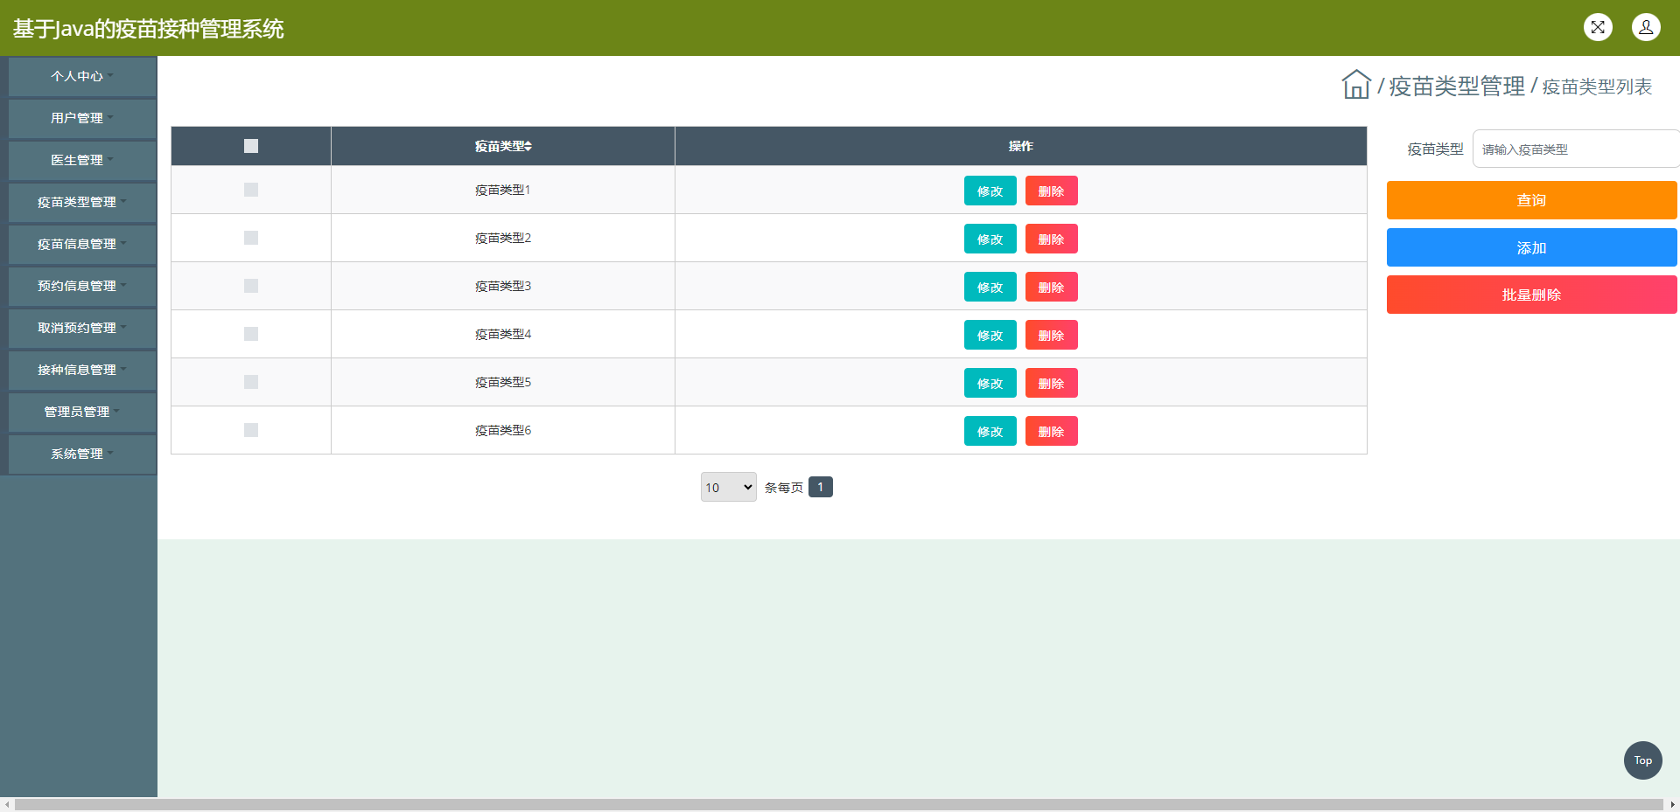The height and width of the screenshot is (812, 1680).
Task: Expand the 医生管理 sidebar menu
Action: pyautogui.click(x=82, y=160)
